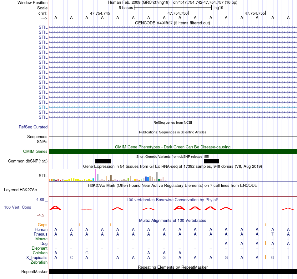The image size is (297, 279).
Task: Click the 'RefSeq genes from NCBI' title
Action: (x=173, y=122)
